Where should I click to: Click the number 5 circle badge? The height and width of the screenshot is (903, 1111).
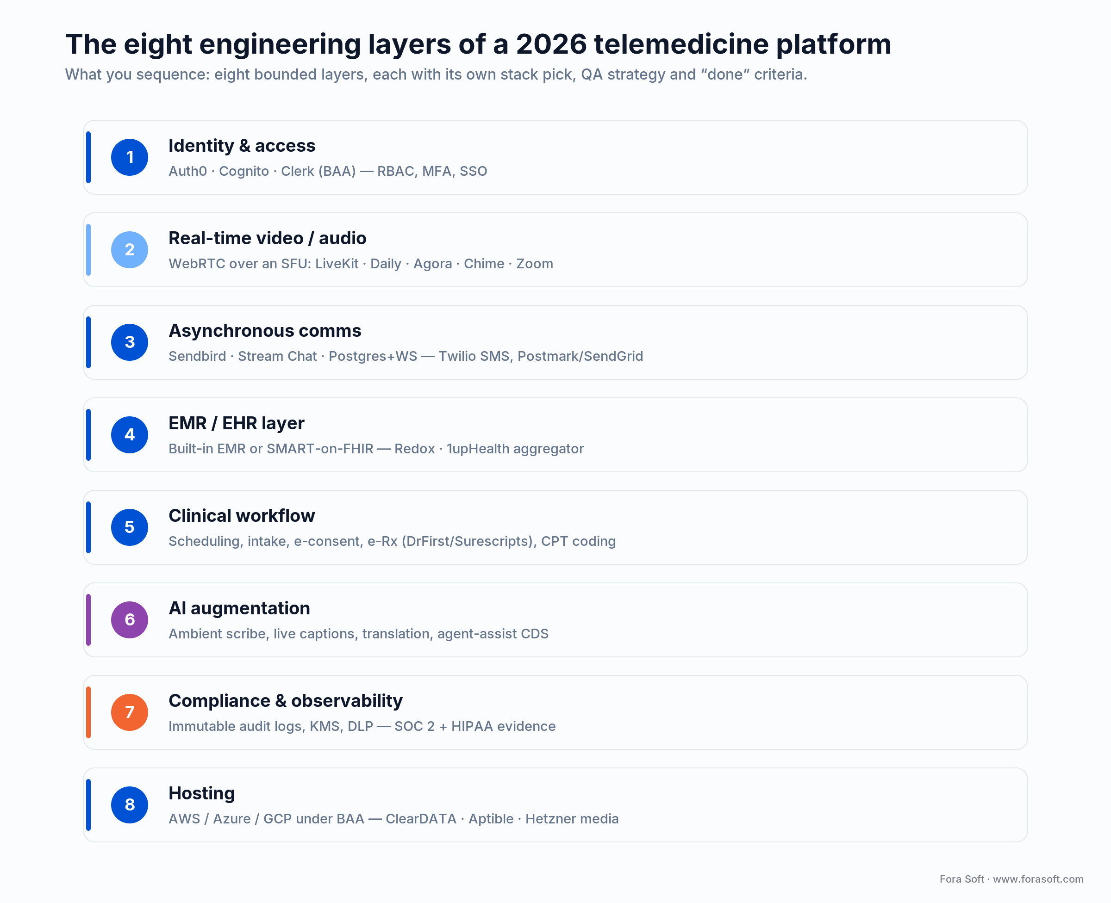coord(130,527)
